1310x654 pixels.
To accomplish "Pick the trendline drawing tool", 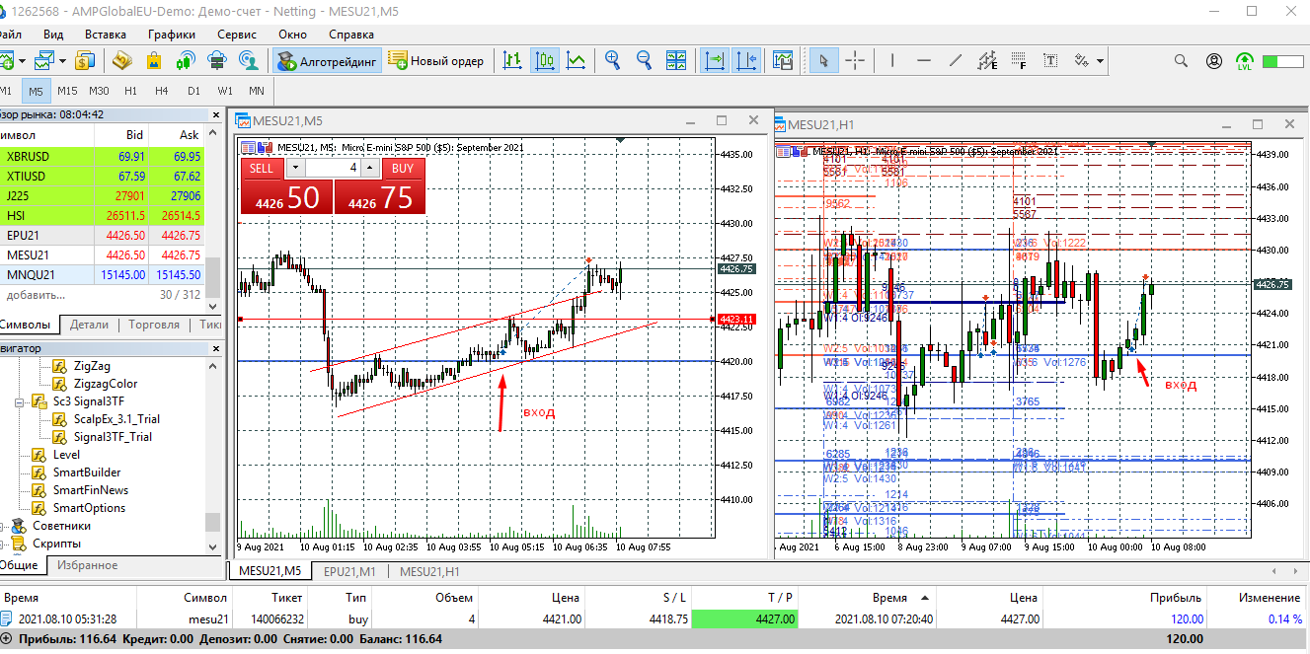I will [x=956, y=61].
